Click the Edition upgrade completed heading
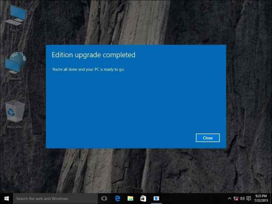The width and height of the screenshot is (272, 204). (93, 55)
